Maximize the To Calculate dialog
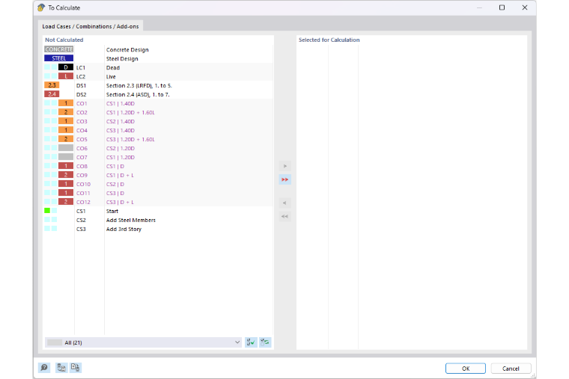This screenshot has width=569, height=379. click(502, 7)
